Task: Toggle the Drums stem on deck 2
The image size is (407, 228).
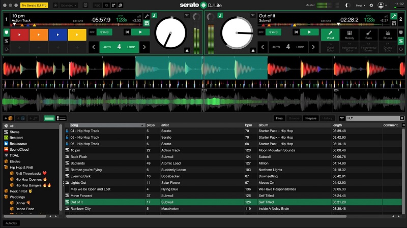Action: tap(388, 35)
